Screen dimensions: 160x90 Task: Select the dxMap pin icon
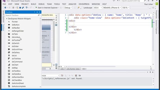click(x=9, y=68)
